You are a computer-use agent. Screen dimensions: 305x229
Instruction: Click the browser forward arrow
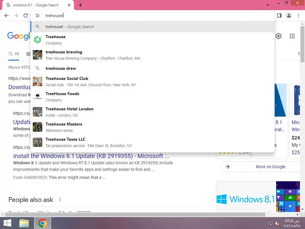tap(16, 16)
